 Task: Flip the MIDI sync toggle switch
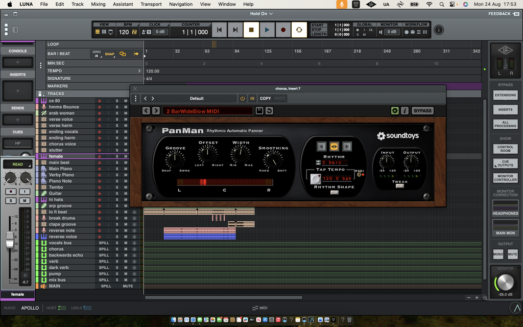(360, 174)
